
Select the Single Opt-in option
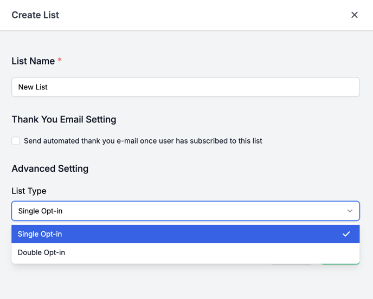[185, 234]
